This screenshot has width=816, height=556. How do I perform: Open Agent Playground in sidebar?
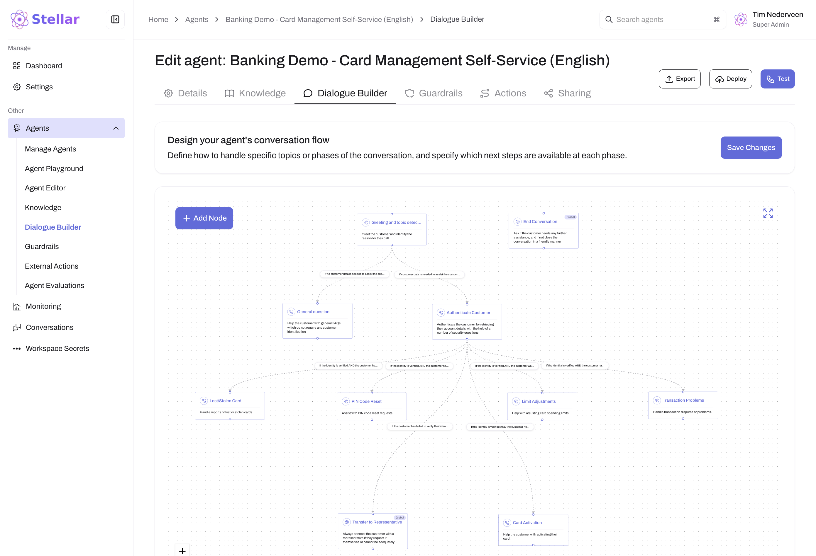(54, 169)
